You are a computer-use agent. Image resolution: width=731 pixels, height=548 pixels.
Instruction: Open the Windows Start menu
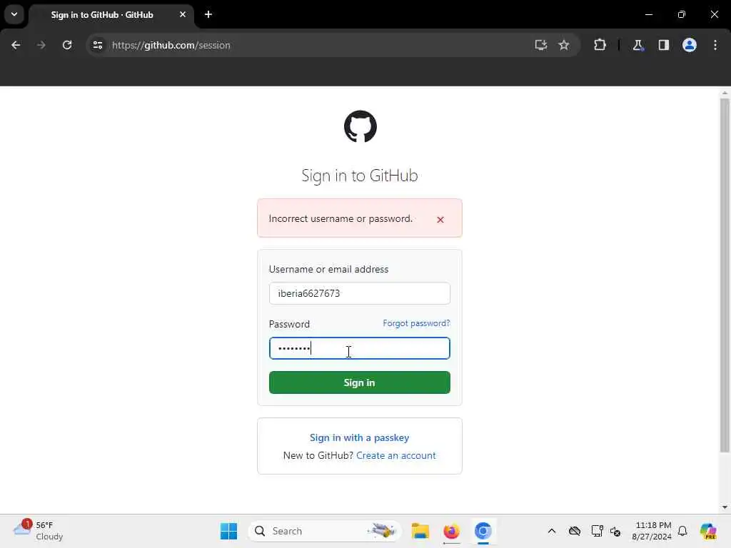228,531
